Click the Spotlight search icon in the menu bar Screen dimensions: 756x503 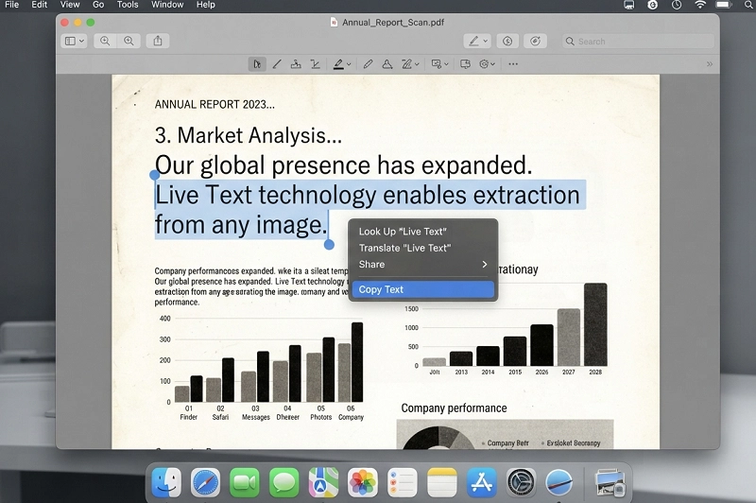pos(747,5)
